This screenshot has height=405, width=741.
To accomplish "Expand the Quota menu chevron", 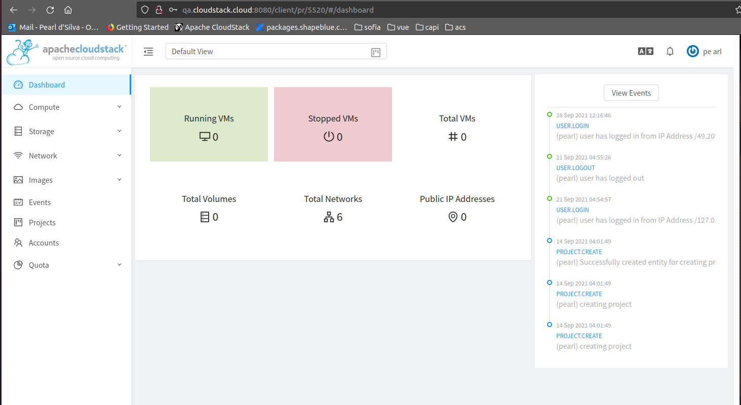I will click(120, 265).
